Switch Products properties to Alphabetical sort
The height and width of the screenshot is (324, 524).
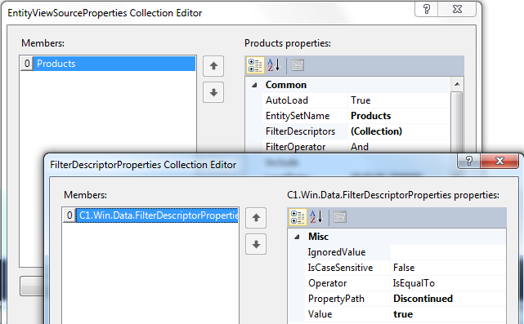point(274,65)
